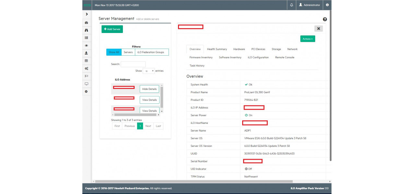Click the green Ok checkmark health icon
The width and height of the screenshot is (415, 194).
pyautogui.click(x=246, y=85)
